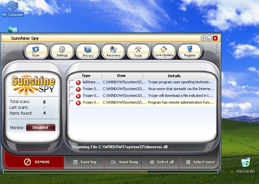Click the REMOVE button
Screen dimensions: 259x184
(x=34, y=162)
